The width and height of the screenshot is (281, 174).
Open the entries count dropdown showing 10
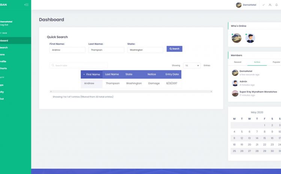click(x=192, y=65)
